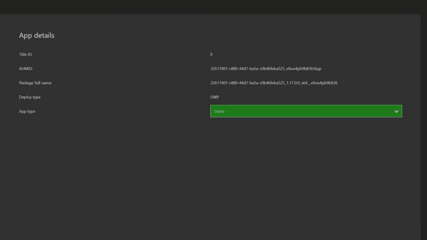Click the Game text inside the dropdown
427x240 pixels.
(x=219, y=111)
